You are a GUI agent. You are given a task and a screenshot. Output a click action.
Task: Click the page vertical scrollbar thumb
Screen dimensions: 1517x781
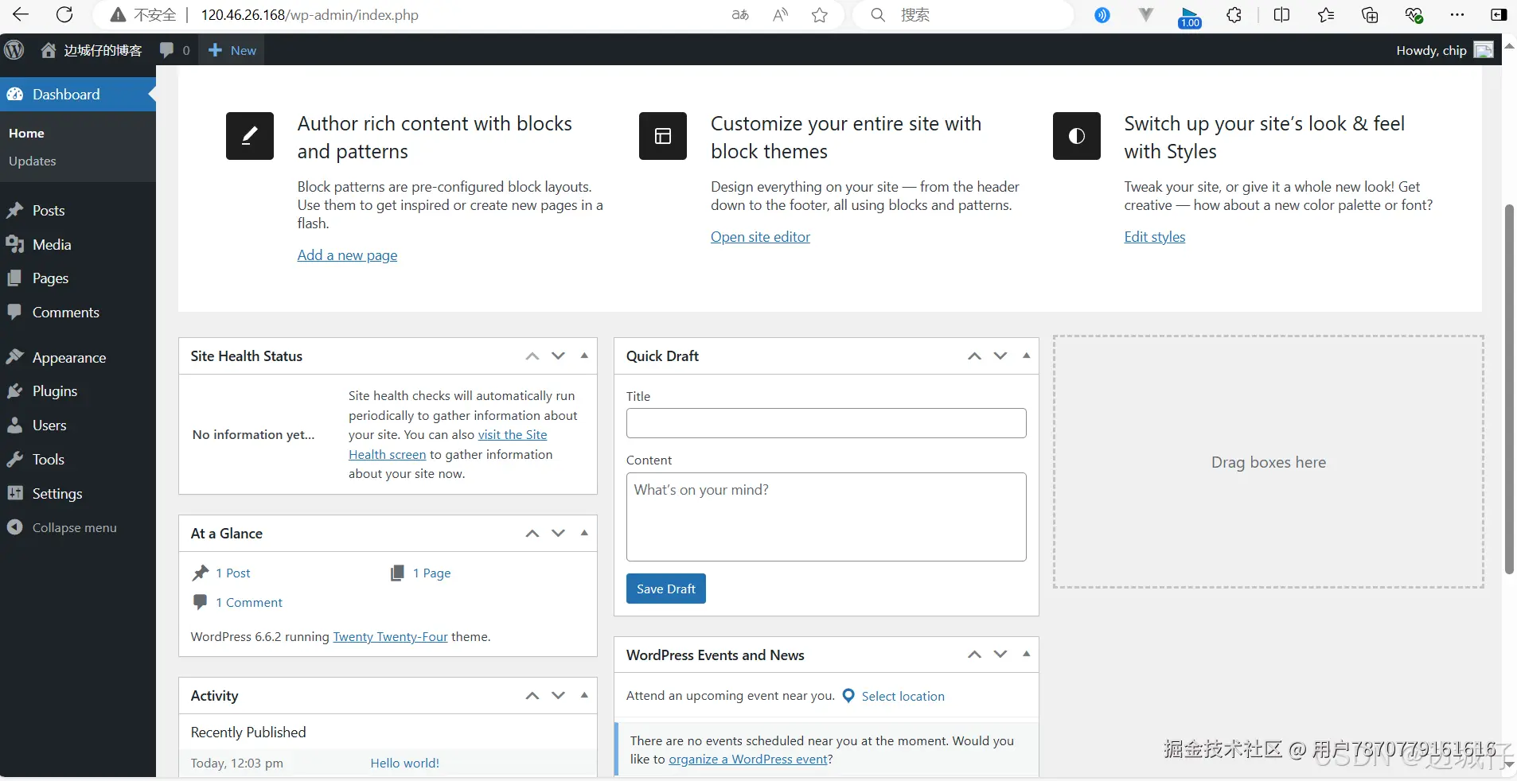(x=1508, y=390)
